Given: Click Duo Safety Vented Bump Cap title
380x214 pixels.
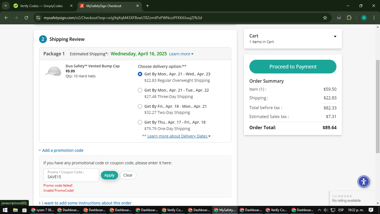Looking at the screenshot, I should 92,66.
